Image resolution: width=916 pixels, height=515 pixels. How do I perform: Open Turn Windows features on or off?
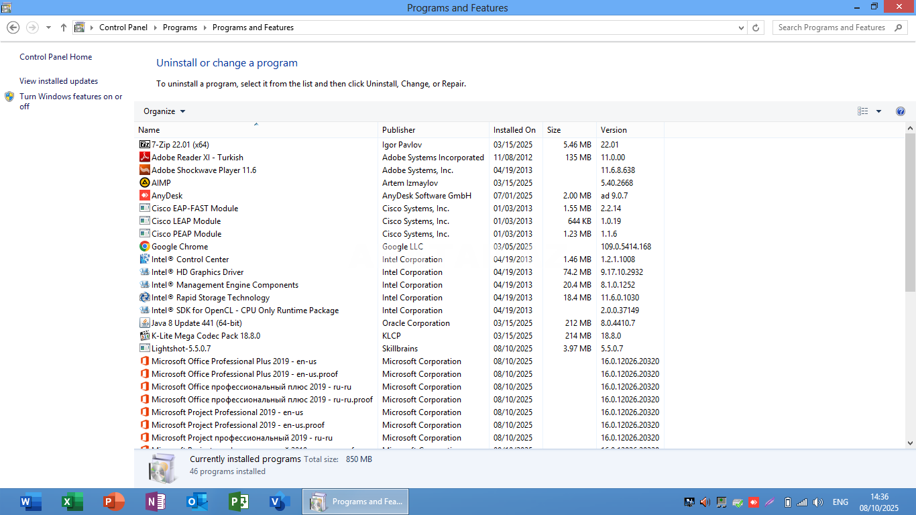point(70,101)
